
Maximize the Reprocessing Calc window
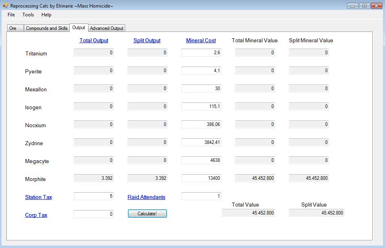click(x=364, y=6)
